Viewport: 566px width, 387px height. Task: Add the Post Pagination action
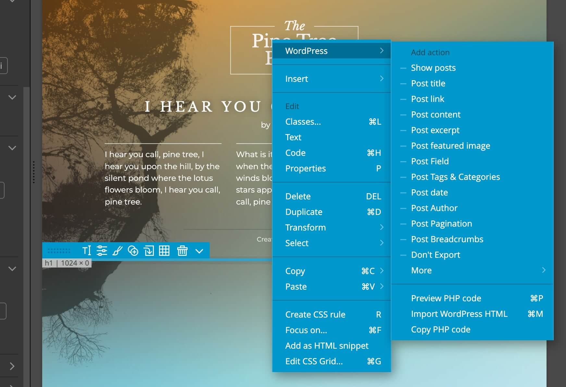[x=472, y=223]
